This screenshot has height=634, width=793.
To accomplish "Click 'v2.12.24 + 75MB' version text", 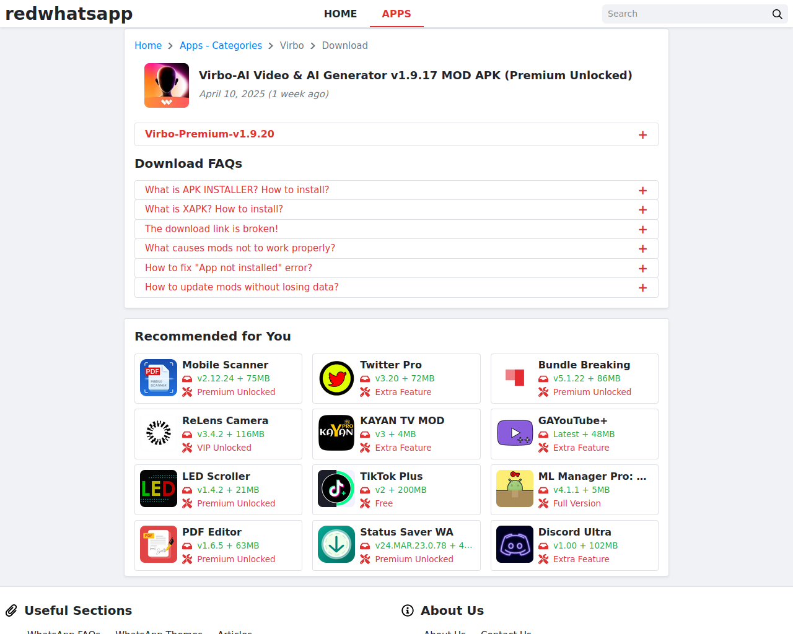I will click(234, 378).
